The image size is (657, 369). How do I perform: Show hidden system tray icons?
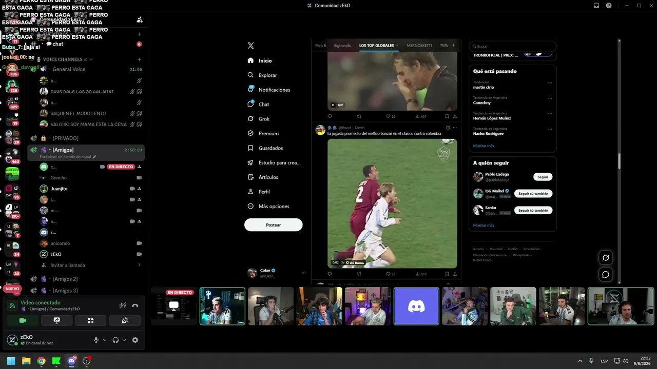point(580,361)
